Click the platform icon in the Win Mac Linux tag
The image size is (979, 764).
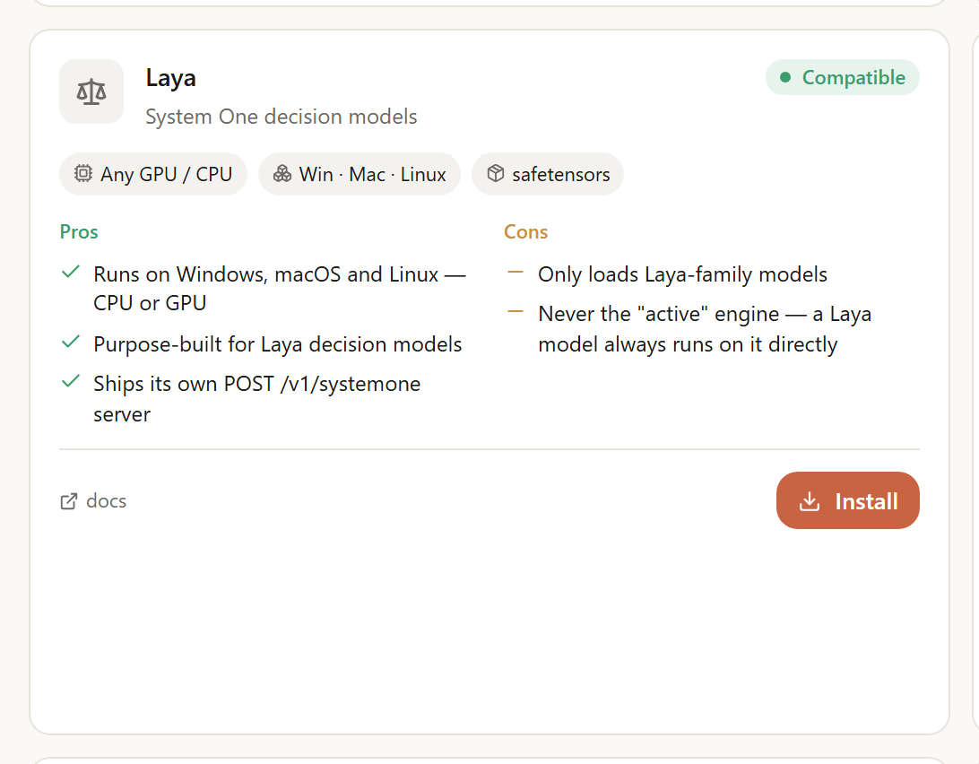[x=282, y=173]
